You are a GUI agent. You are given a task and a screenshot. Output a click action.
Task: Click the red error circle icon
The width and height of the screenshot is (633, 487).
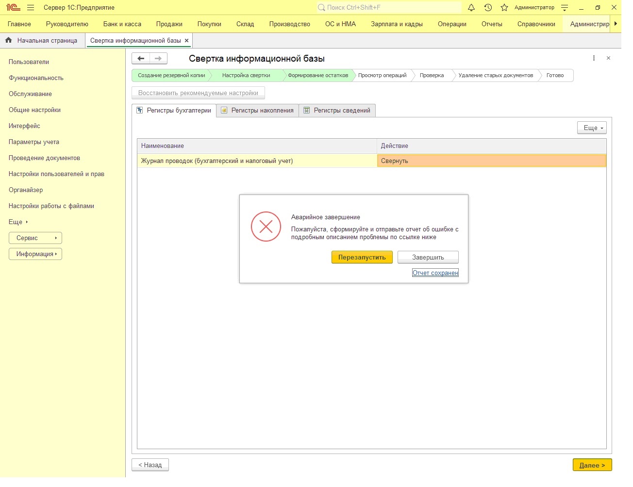(x=266, y=227)
